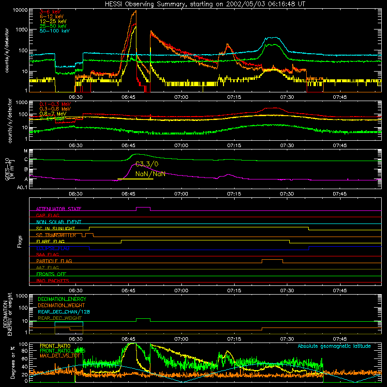Screen dimensions: 387x387
Task: Click the M class tick label on GOES axis
Action: (x=26, y=151)
